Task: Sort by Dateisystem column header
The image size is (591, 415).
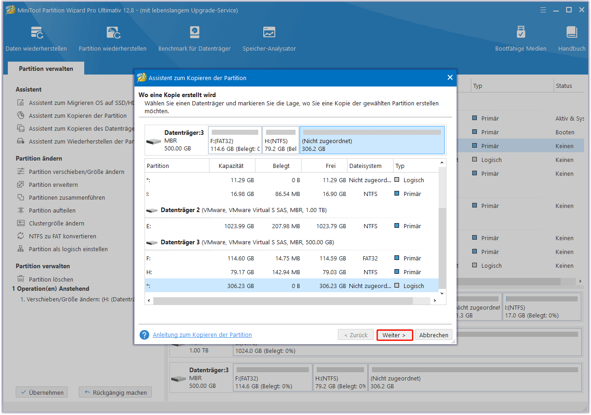Action: click(x=371, y=166)
